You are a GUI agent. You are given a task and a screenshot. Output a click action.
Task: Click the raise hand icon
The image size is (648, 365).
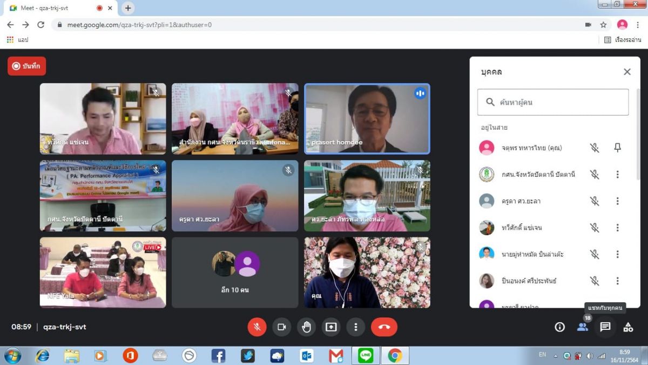(306, 327)
